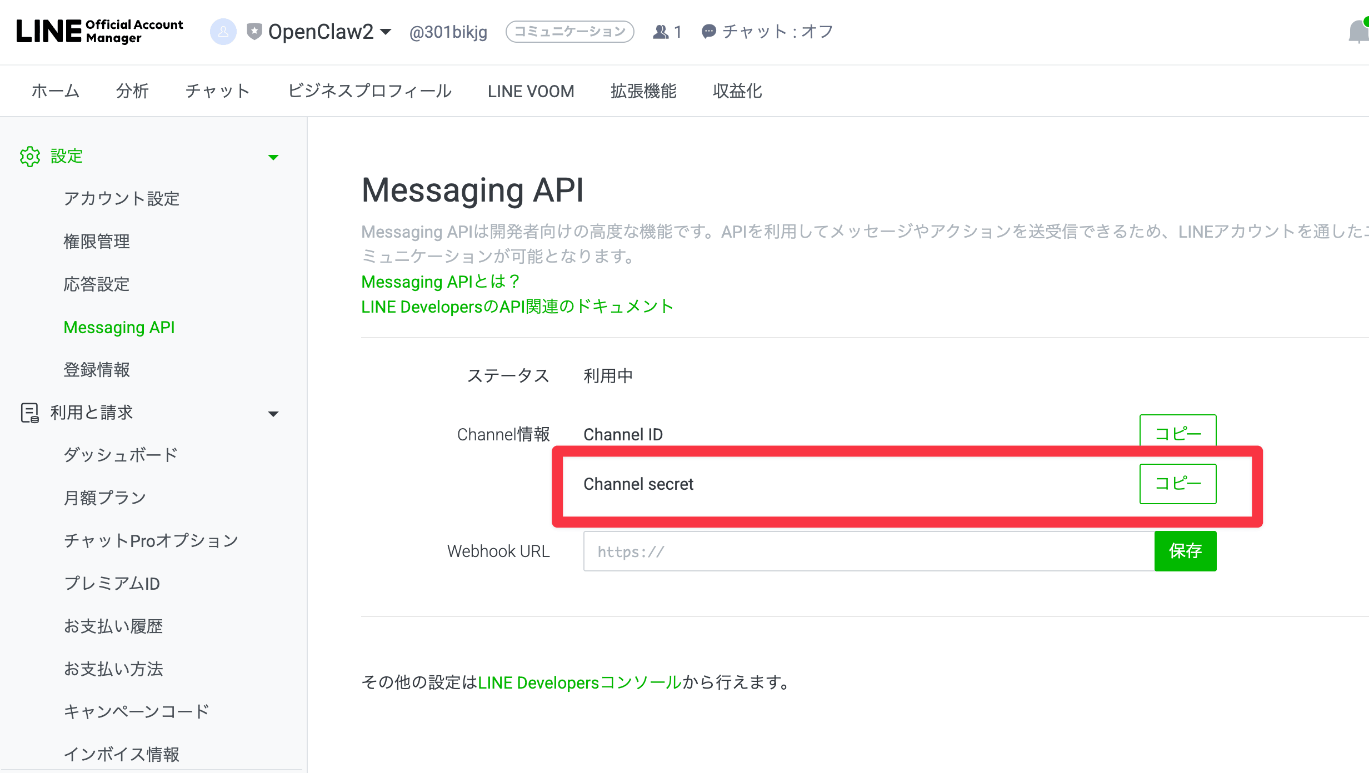This screenshot has width=1369, height=773.
Task: Click the shield badge next to OpenClaw2
Action: 254,31
